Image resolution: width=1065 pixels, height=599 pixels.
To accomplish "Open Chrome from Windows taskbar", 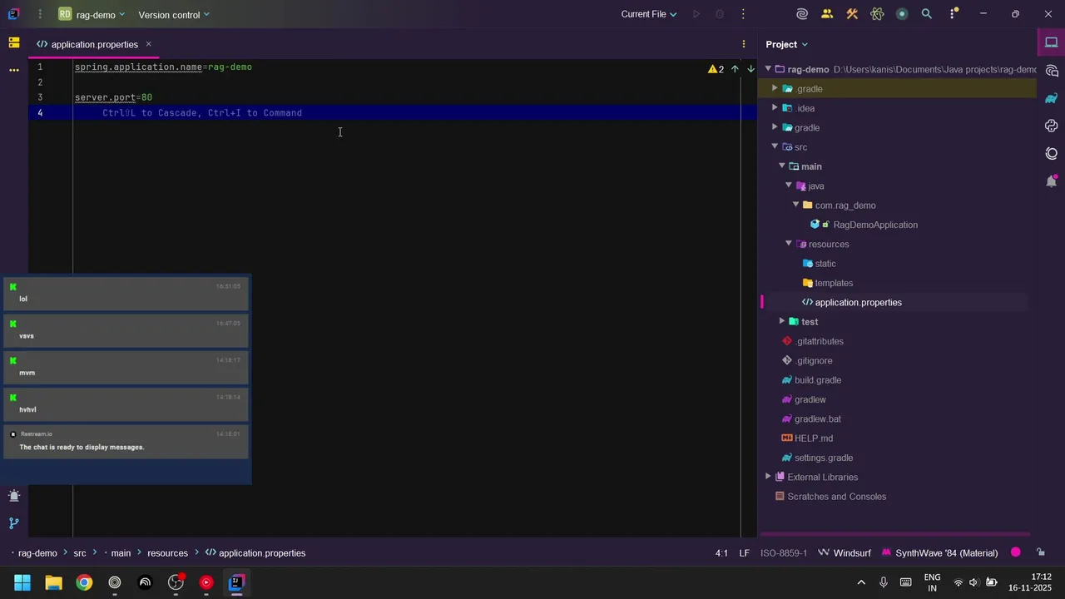I will click(x=84, y=582).
